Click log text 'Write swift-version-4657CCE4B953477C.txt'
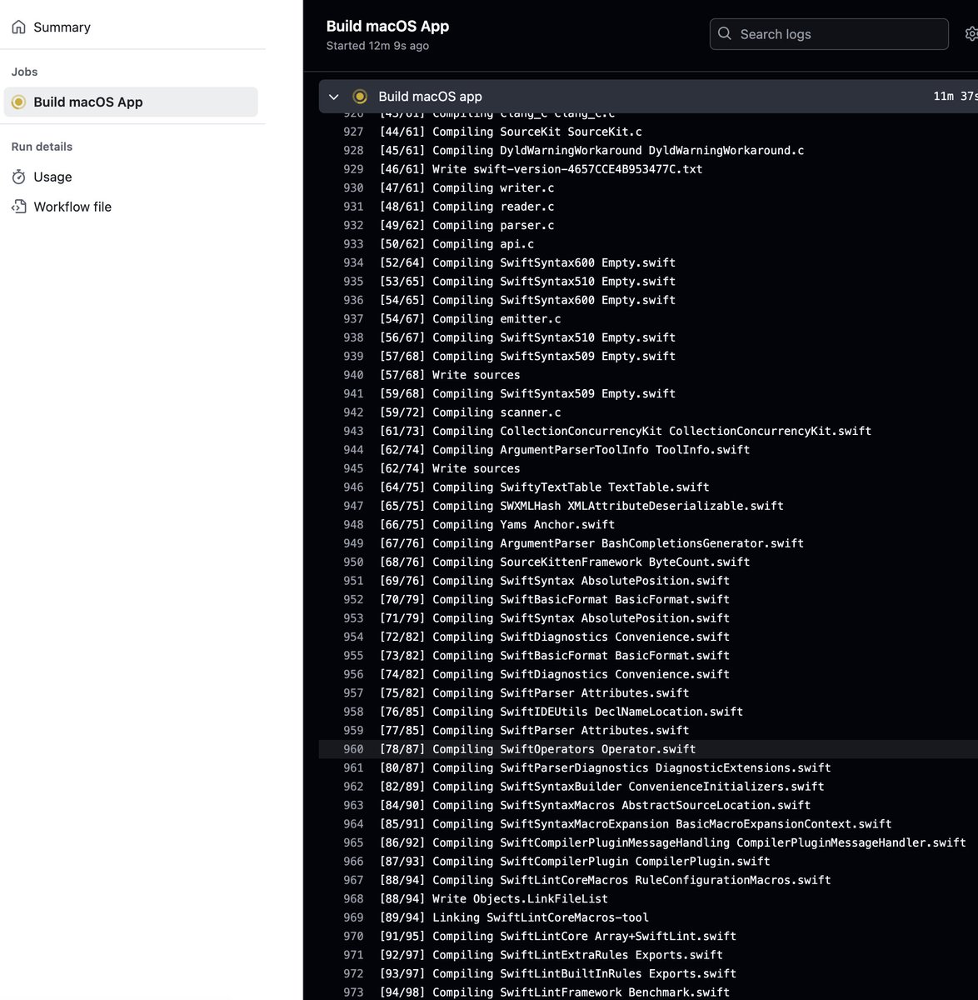Screen dimensions: 978x1000 567,169
